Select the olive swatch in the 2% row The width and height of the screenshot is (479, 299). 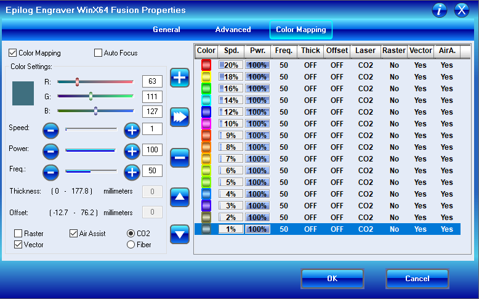(x=206, y=217)
